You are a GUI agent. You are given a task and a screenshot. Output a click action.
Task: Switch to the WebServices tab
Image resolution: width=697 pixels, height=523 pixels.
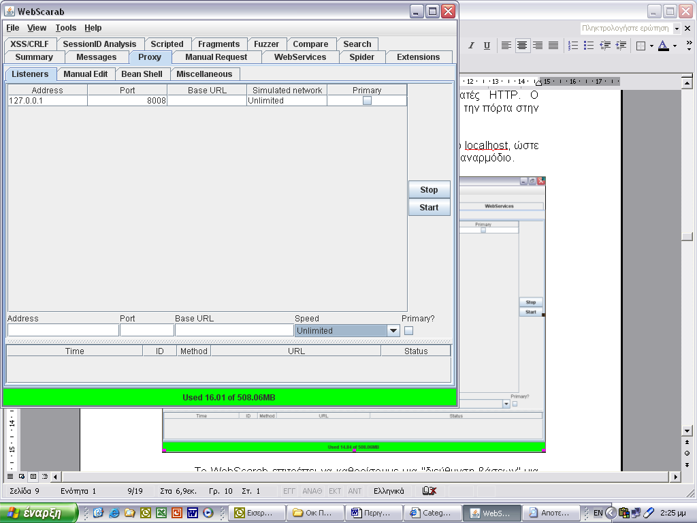click(x=300, y=57)
